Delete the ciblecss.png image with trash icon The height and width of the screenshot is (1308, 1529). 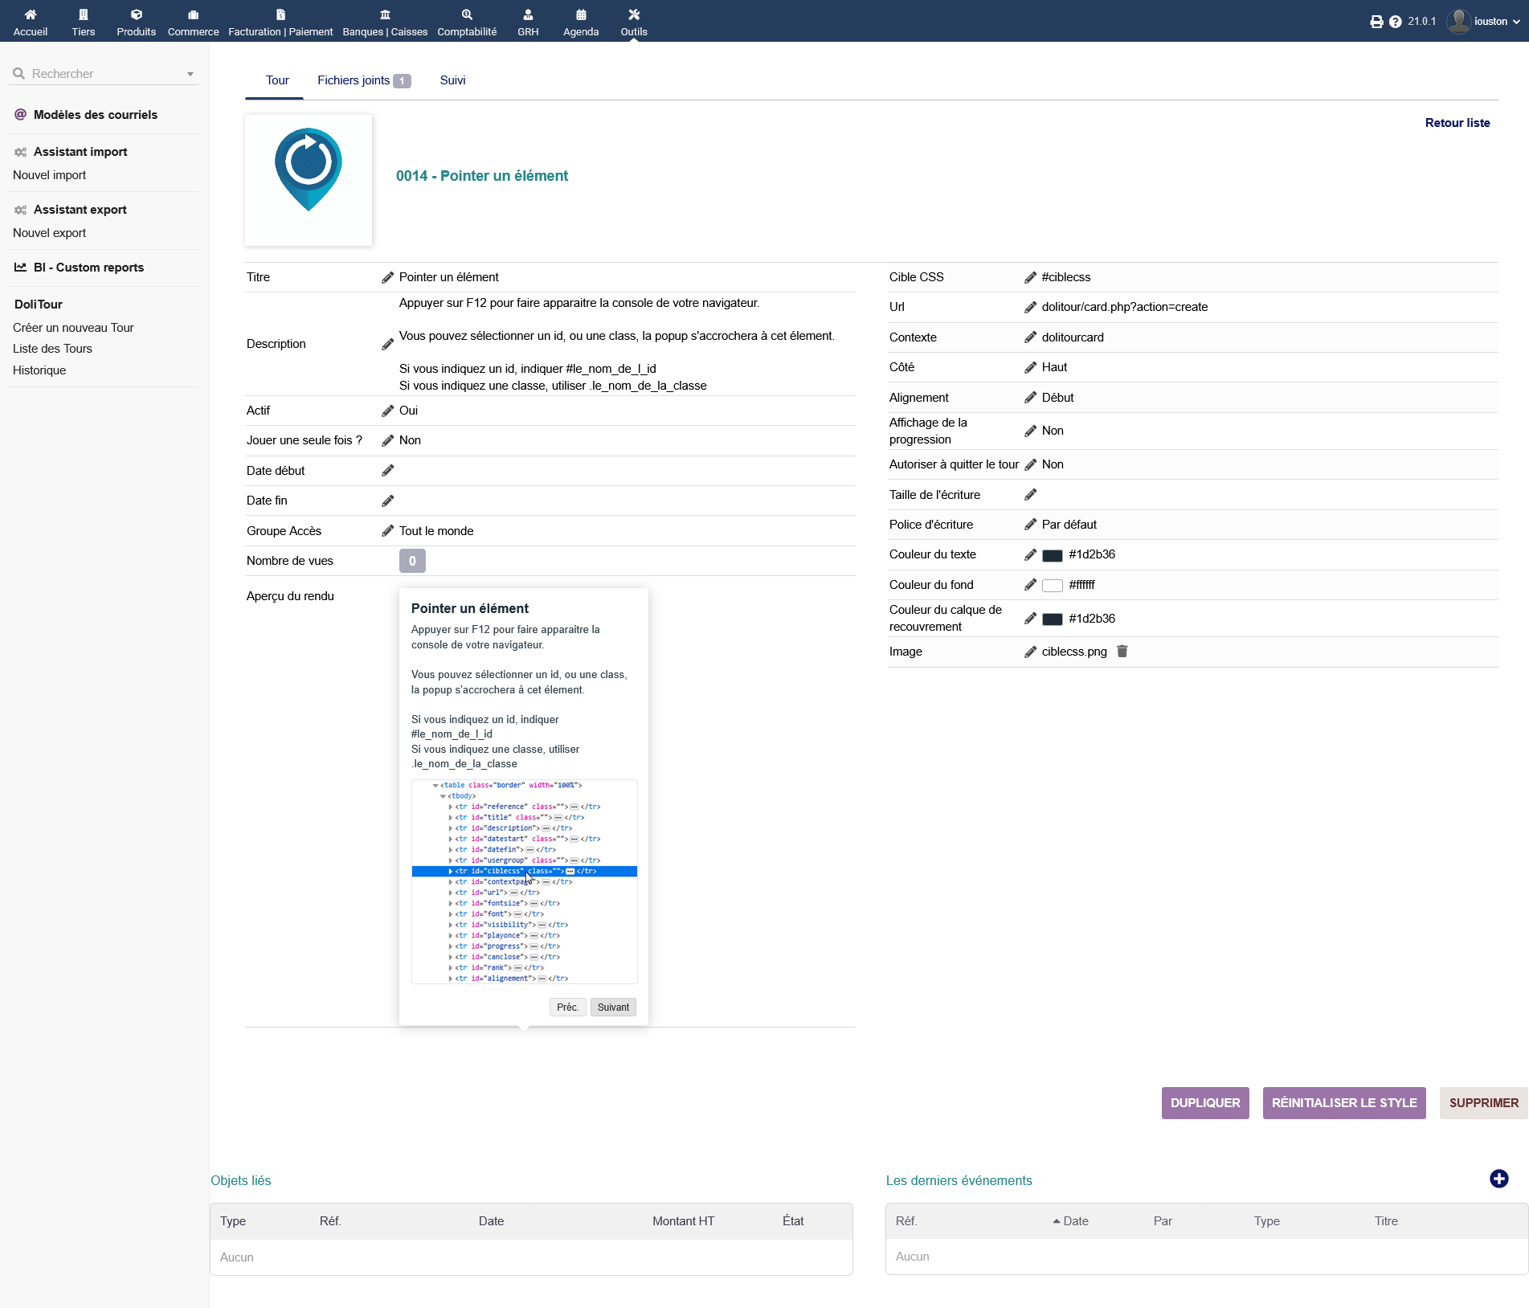[x=1122, y=652]
